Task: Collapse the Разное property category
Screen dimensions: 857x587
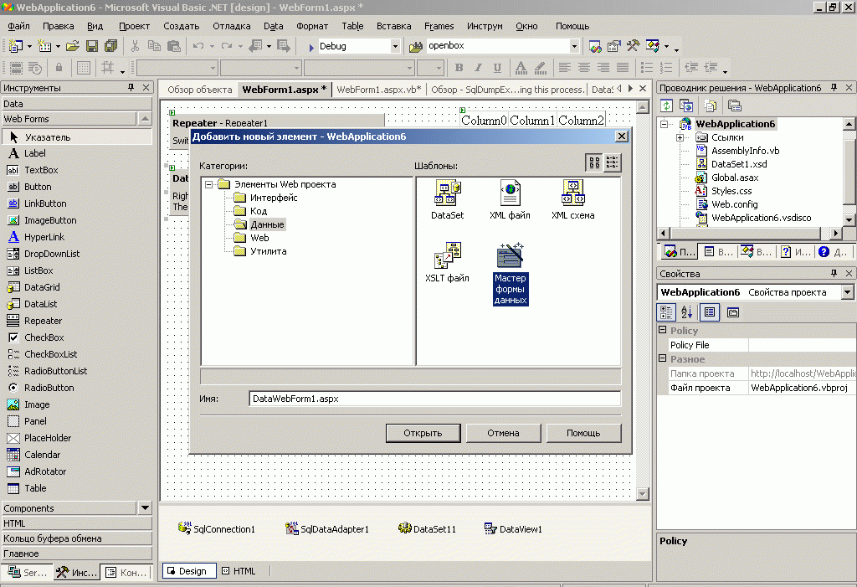Action: click(663, 358)
